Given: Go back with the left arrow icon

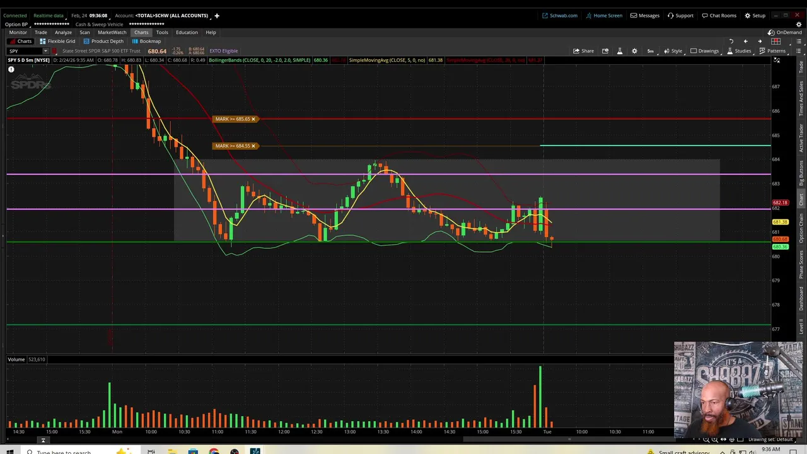Looking at the screenshot, I should [745, 41].
